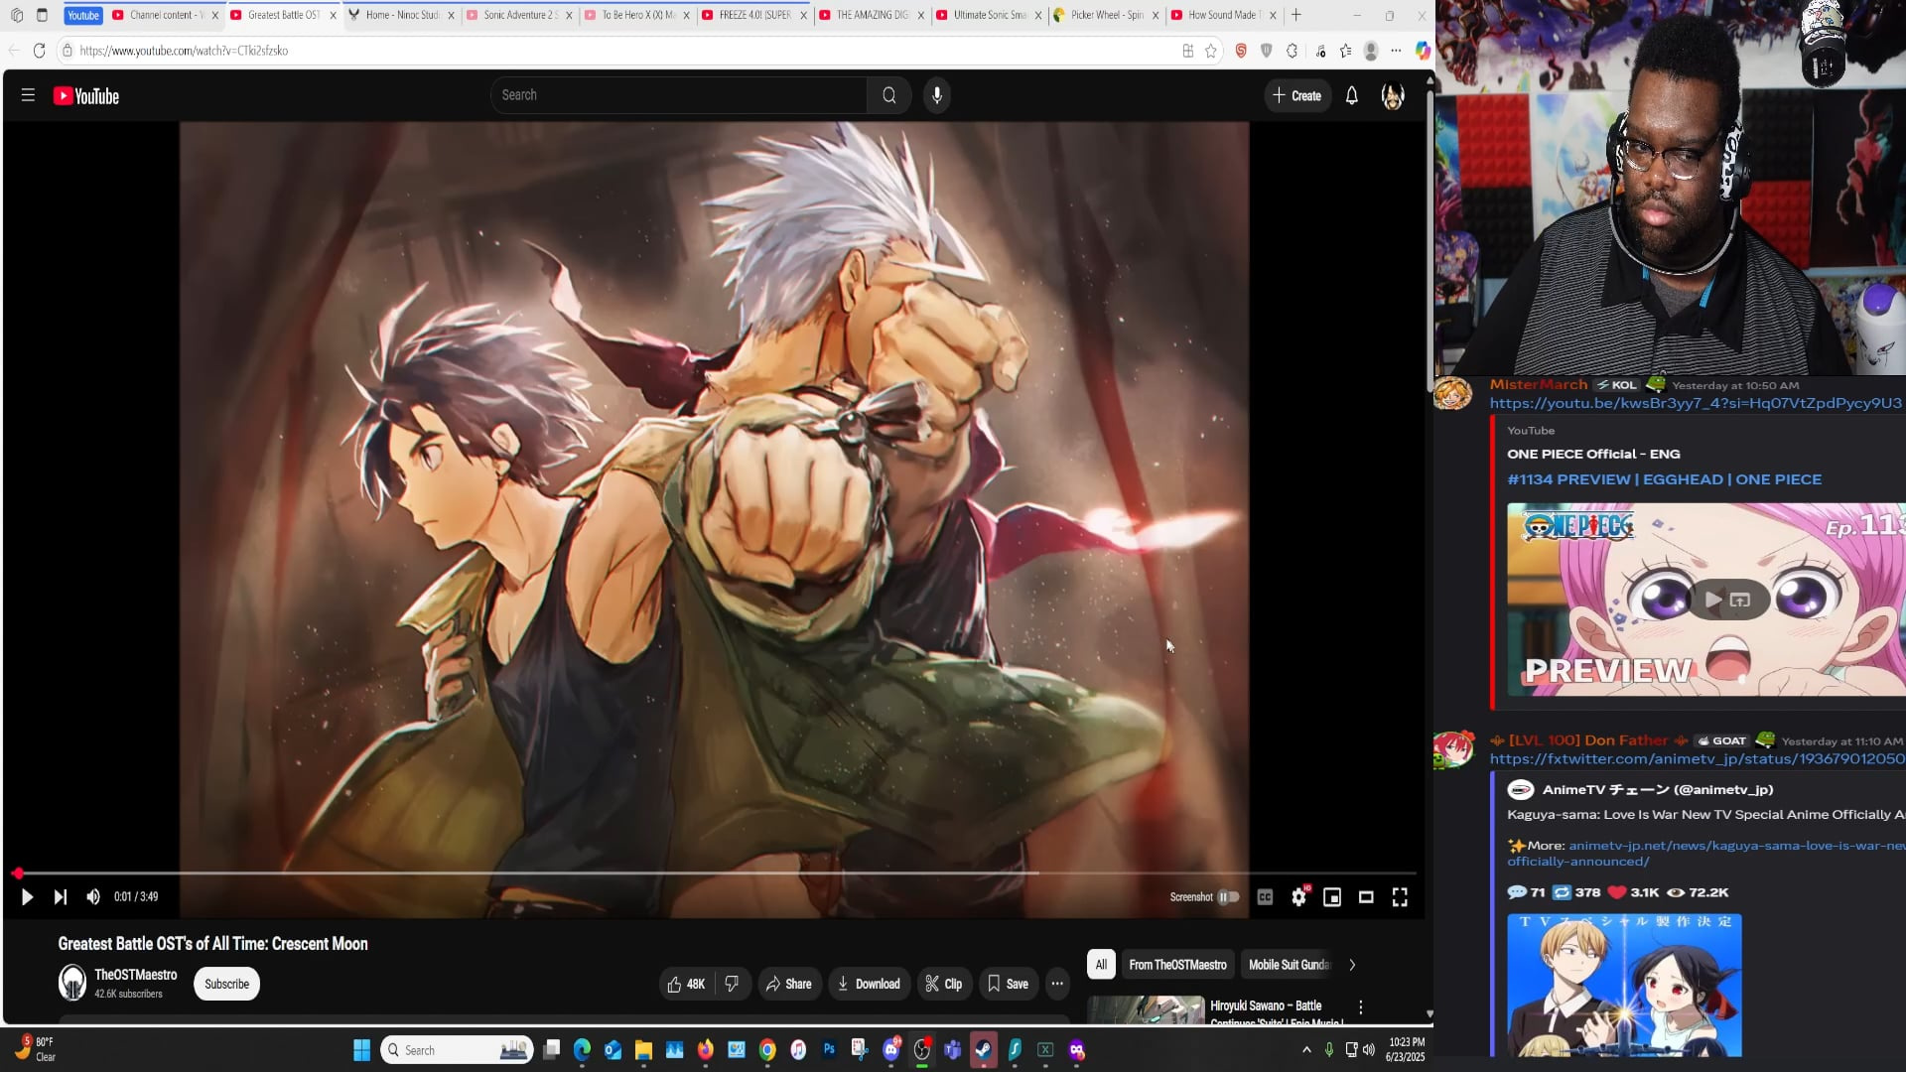The width and height of the screenshot is (1906, 1072).
Task: Open the Youtube tab group label
Action: pos(83,15)
